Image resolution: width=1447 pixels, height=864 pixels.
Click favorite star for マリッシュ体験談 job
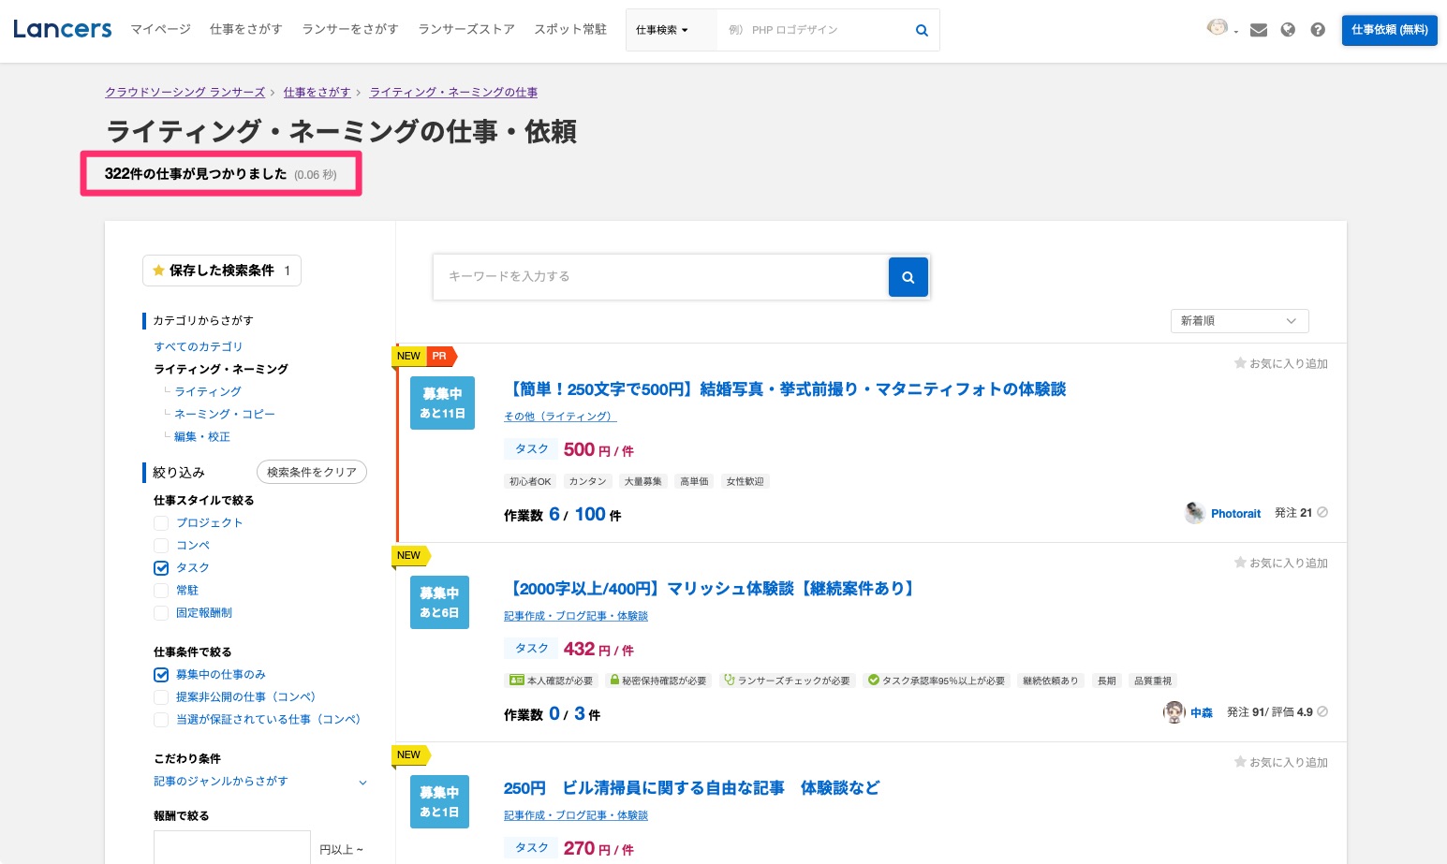(1240, 563)
